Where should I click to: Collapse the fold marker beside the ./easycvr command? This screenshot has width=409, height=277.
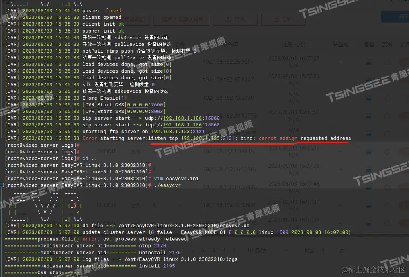2,185
